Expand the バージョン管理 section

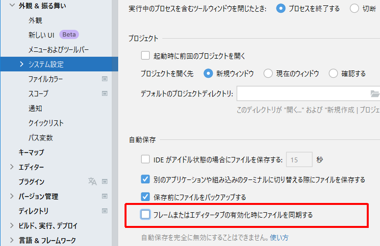[x=12, y=196]
